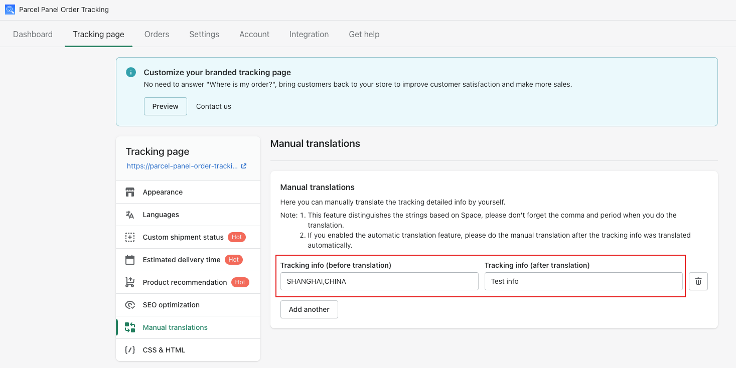Click the after-translation field containing Test info
Screen dimensions: 736x368
point(583,281)
